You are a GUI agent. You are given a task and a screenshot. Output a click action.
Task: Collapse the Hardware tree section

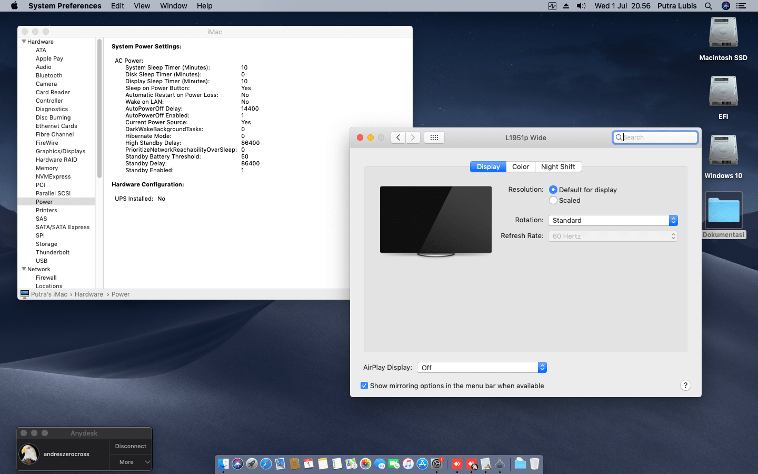[x=24, y=42]
